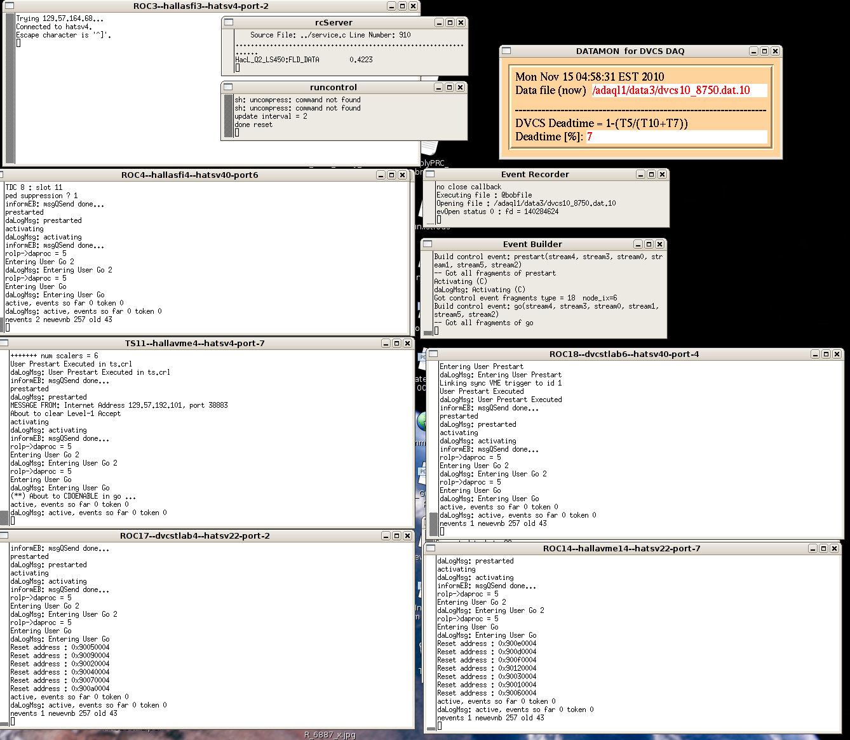The width and height of the screenshot is (850, 740).
Task: Minimize the Event Builder window
Action: 638,244
